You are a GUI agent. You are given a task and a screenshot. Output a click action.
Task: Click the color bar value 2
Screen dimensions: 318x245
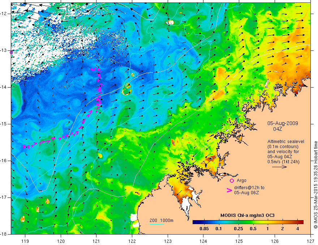tap(283, 229)
